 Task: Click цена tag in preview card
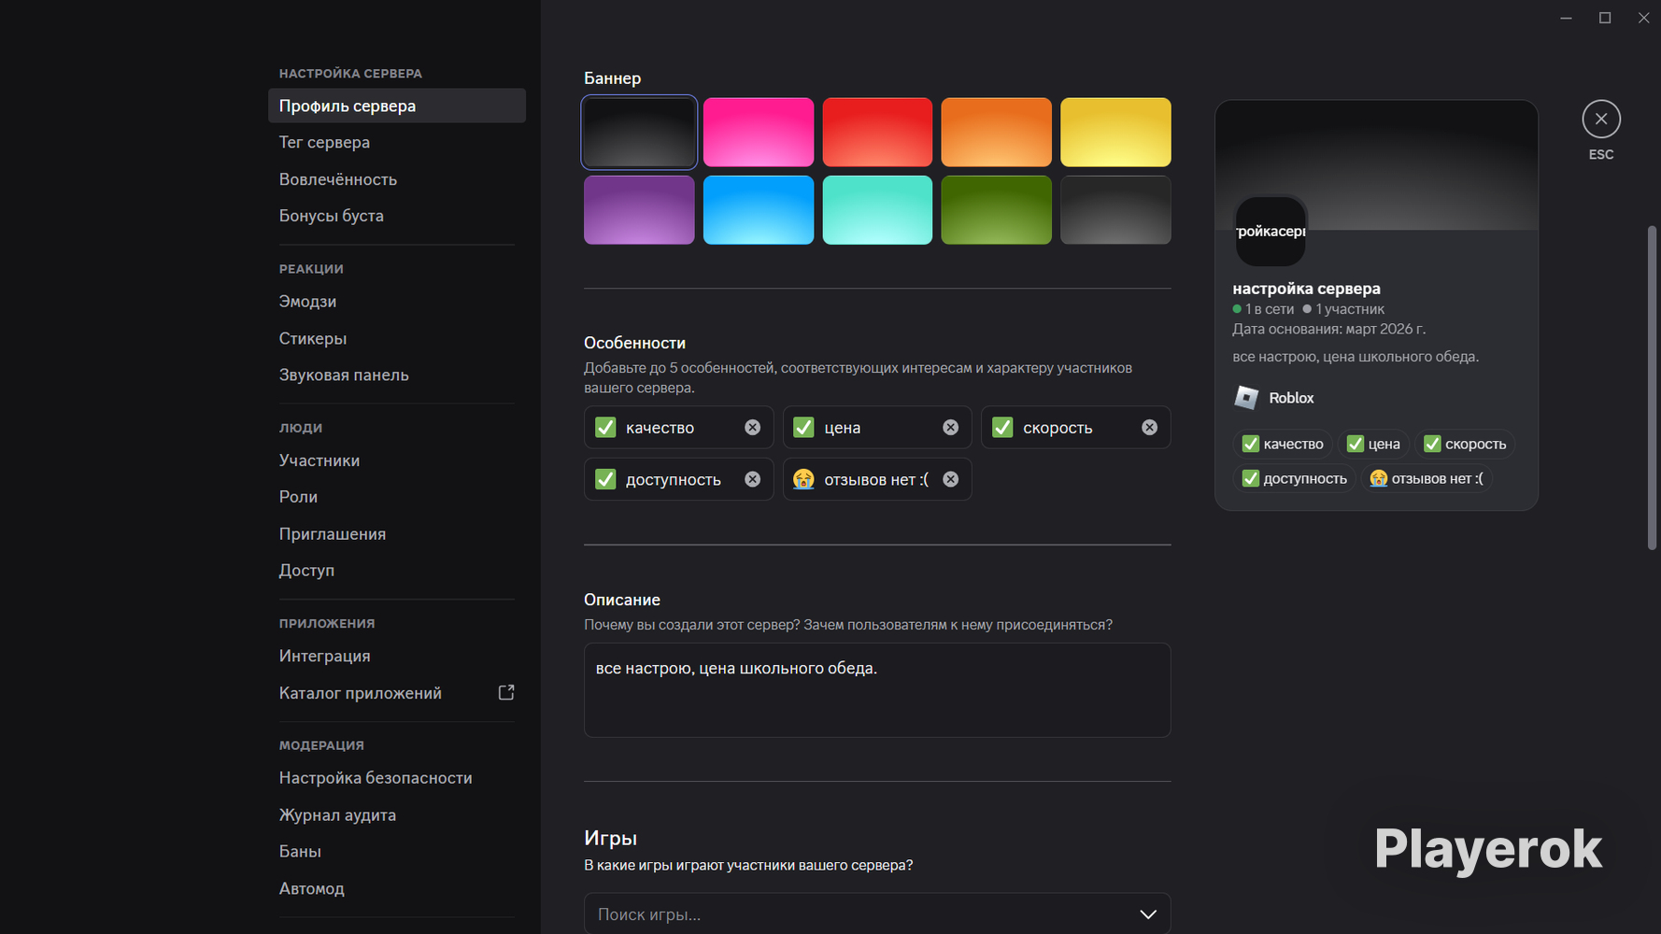[1373, 444]
